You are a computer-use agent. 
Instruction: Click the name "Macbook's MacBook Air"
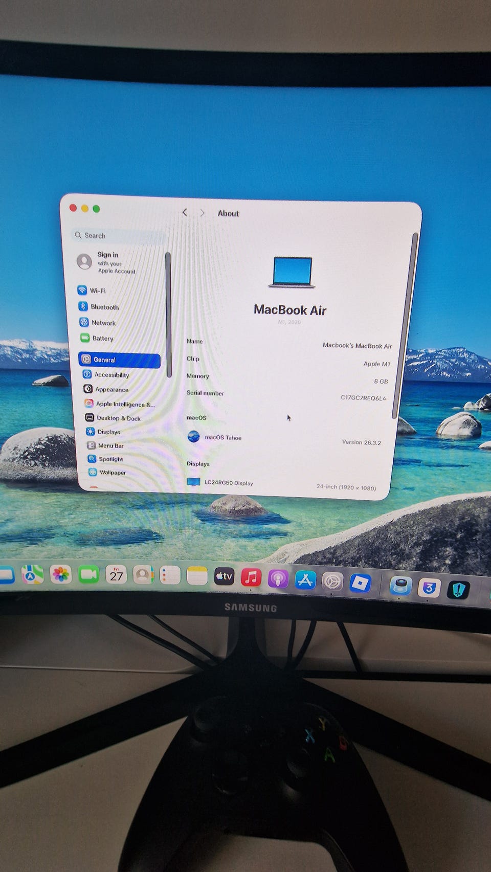pos(357,346)
